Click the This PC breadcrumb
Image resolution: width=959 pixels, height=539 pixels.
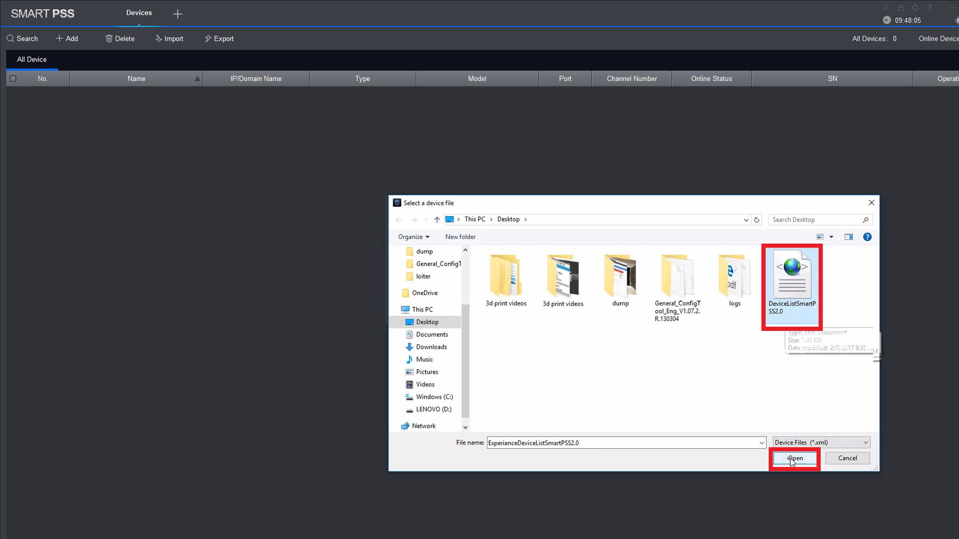pos(475,219)
